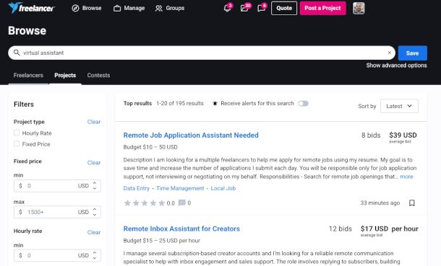Click Hourly rate min stepper arrows
This screenshot has height=266, width=441.
[95, 255]
